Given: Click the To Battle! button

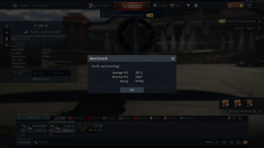Looking at the screenshot, I should (x=132, y=6).
